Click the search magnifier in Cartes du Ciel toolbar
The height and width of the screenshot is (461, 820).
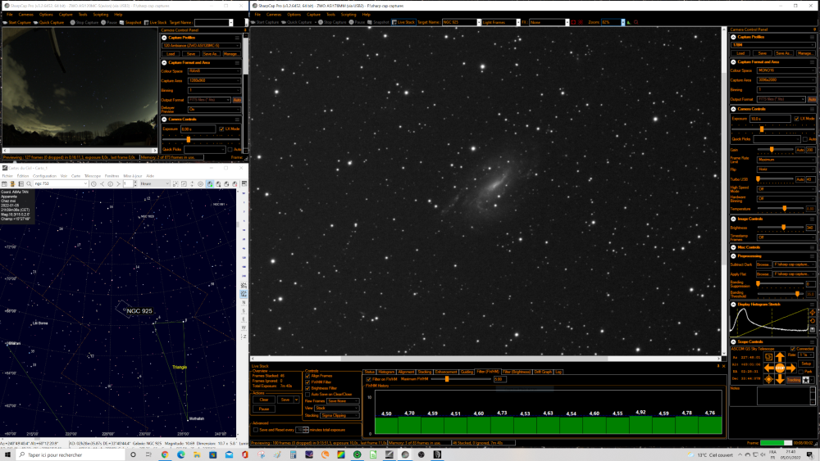point(30,183)
